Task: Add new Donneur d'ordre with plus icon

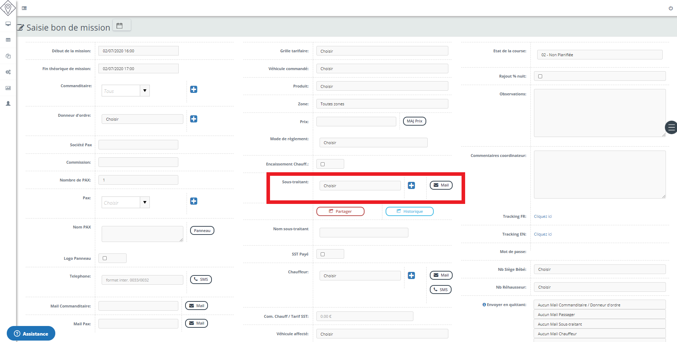Action: (x=194, y=119)
